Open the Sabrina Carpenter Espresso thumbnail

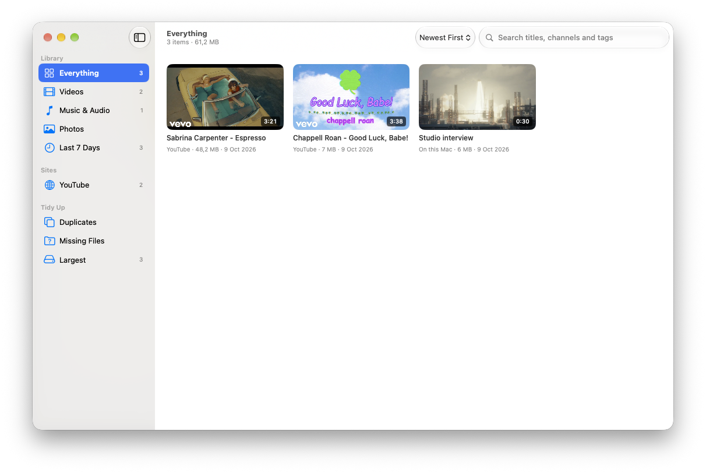tap(225, 97)
